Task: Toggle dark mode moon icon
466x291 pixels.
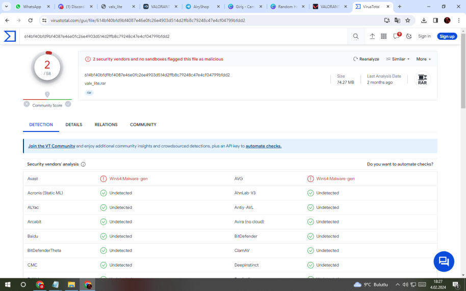Action: click(x=409, y=36)
